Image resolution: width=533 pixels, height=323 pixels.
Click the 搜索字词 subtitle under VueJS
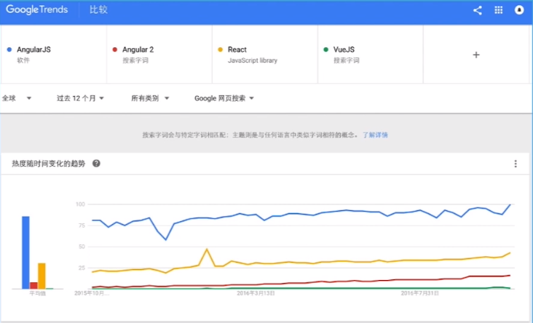point(347,60)
